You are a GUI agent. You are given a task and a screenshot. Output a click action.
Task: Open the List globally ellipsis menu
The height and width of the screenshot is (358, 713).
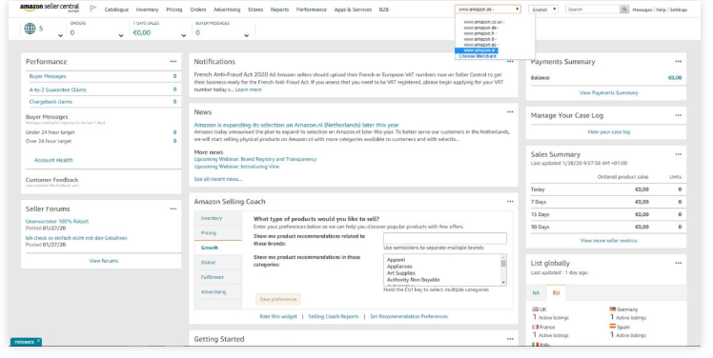[679, 263]
